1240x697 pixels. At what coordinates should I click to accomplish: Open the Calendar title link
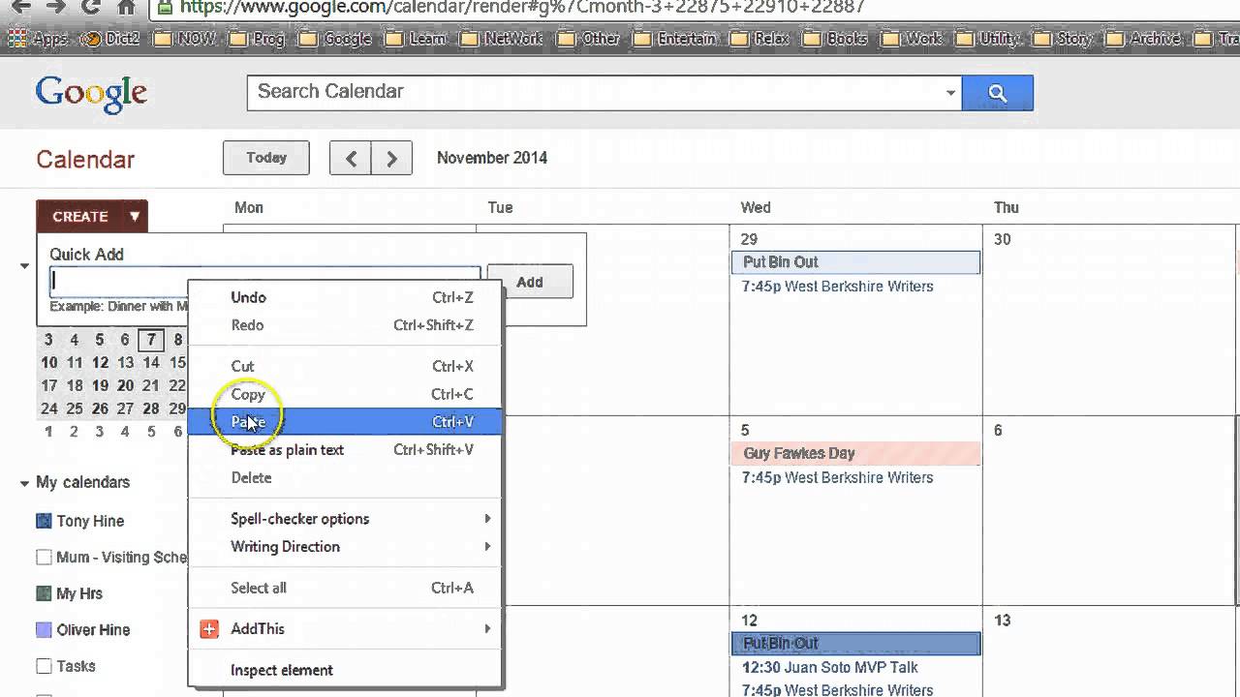coord(85,160)
